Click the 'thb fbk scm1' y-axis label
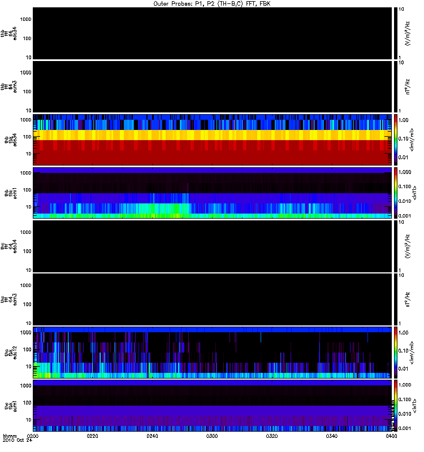424x452 pixels. click(11, 193)
